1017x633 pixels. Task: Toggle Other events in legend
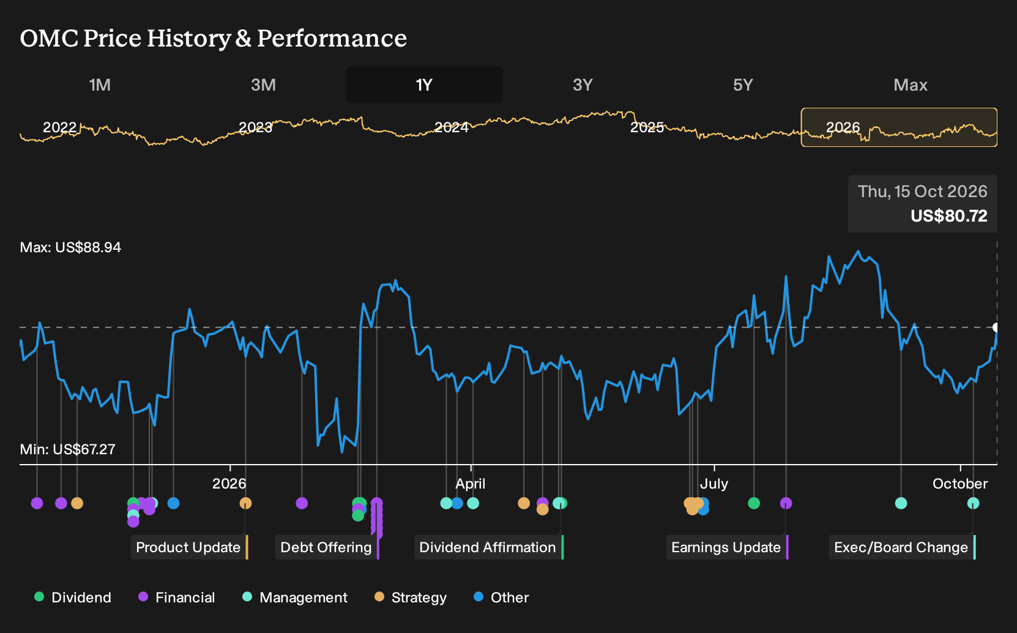(x=501, y=597)
